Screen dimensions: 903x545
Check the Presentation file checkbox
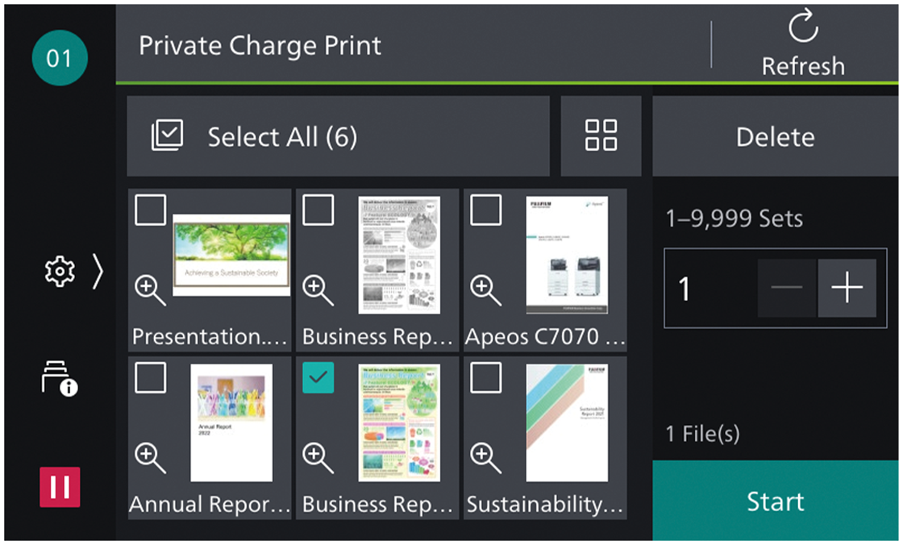[150, 210]
